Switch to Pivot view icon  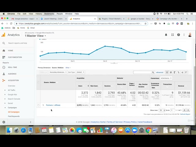click(x=186, y=72)
